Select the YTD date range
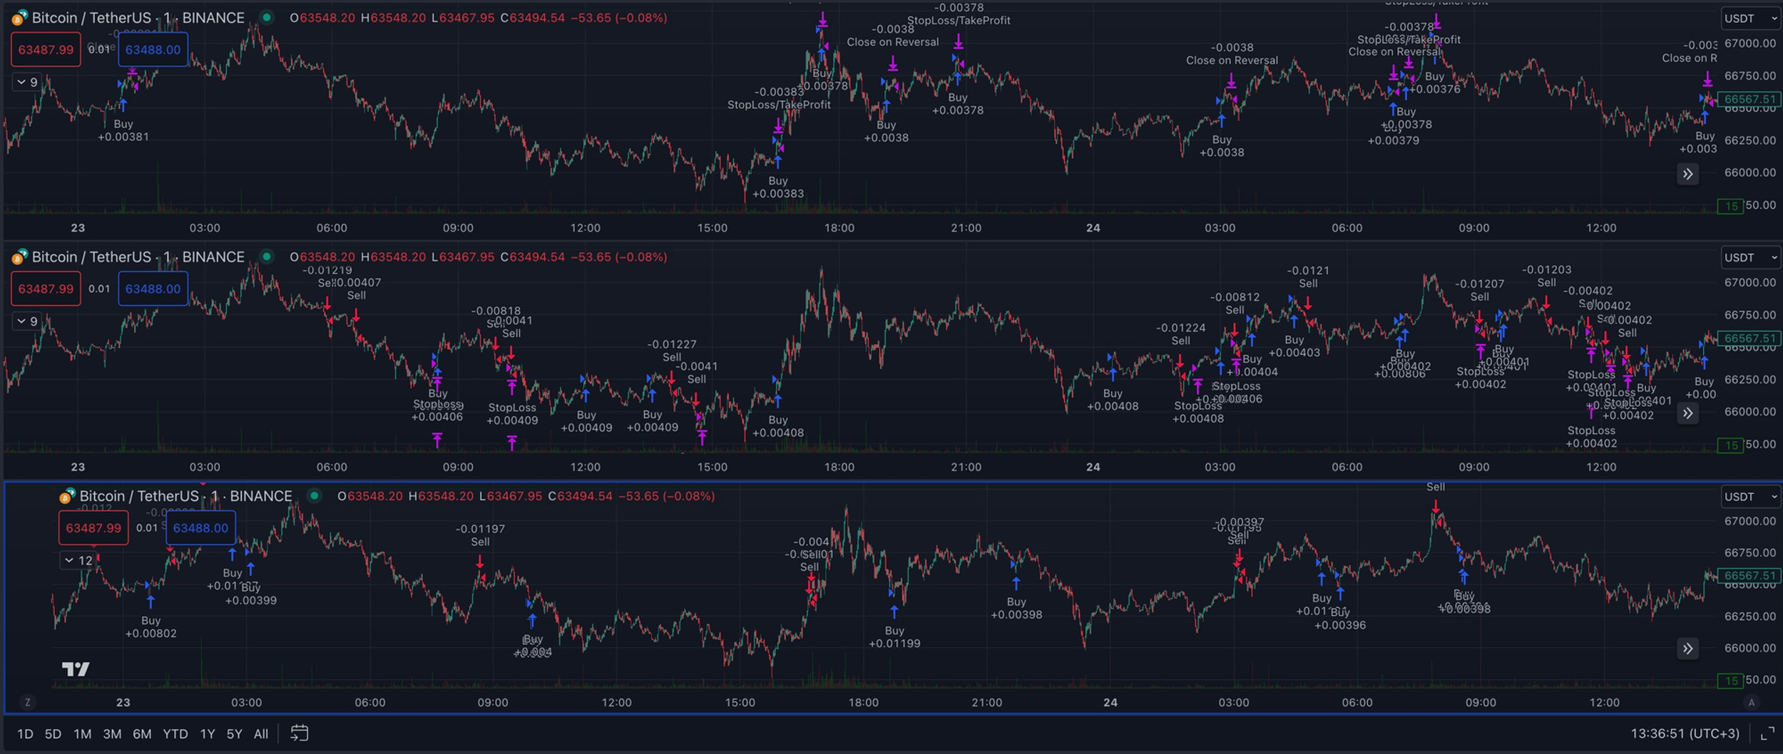The image size is (1783, 754). (x=175, y=734)
